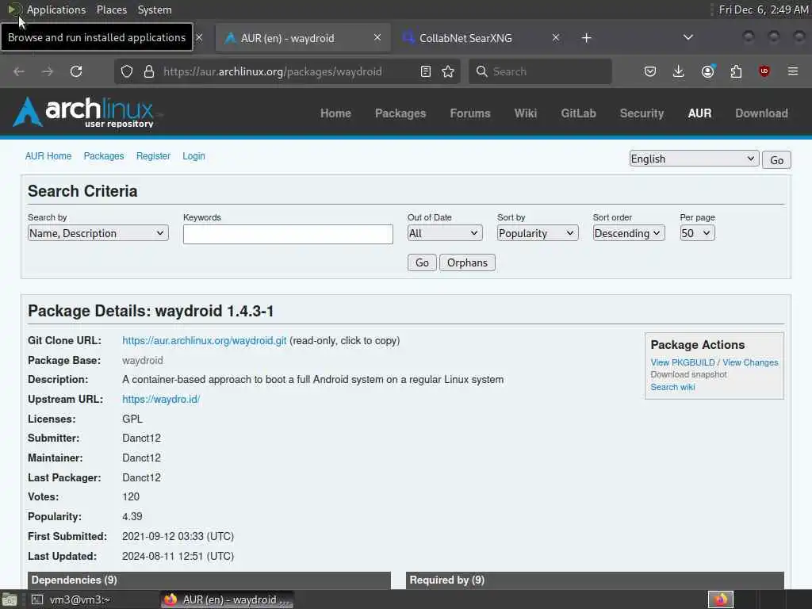Click the Arch Linux logo
The image size is (812, 609).
84,112
